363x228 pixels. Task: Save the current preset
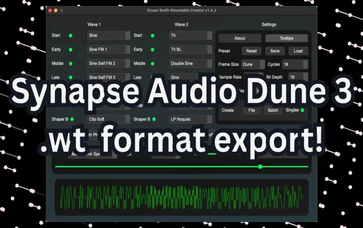(275, 51)
